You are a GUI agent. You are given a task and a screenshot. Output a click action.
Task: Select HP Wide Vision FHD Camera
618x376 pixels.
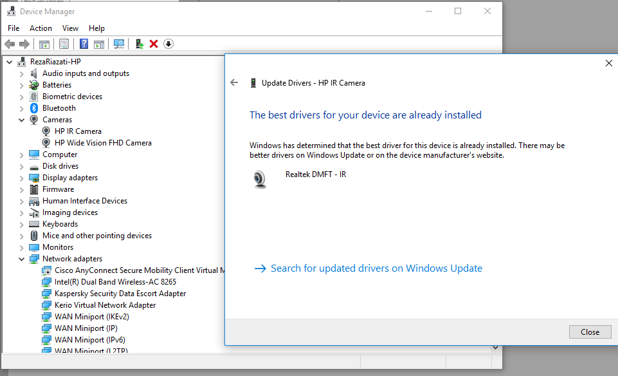pyautogui.click(x=103, y=143)
